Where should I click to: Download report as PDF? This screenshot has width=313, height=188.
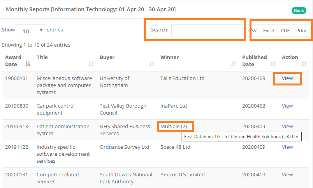[285, 31]
